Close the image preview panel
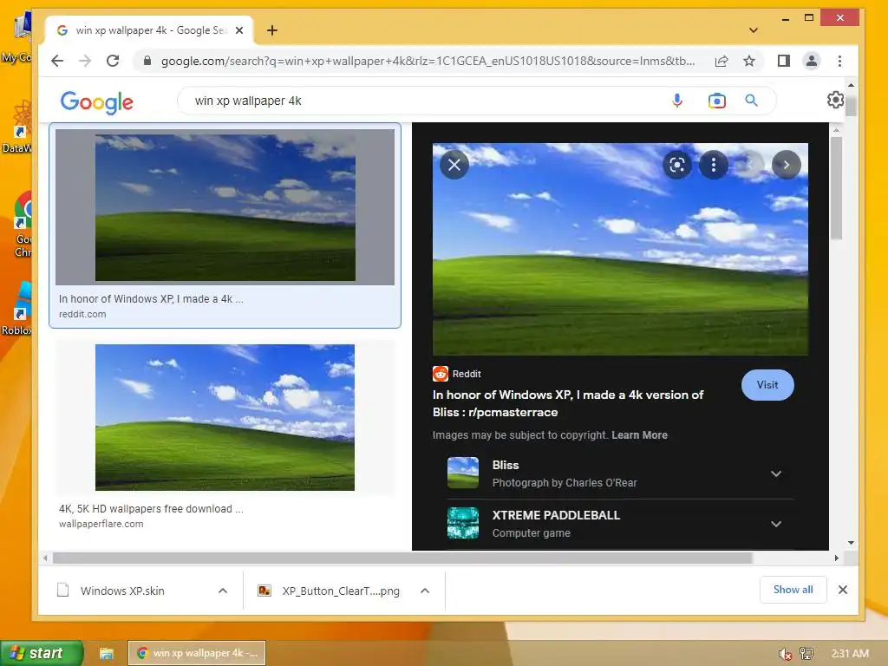 click(454, 165)
